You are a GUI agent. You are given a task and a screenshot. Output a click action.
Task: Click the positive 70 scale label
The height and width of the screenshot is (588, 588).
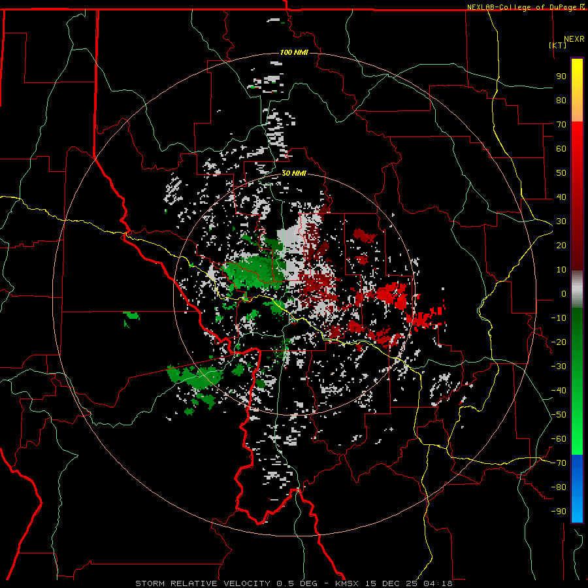point(561,125)
